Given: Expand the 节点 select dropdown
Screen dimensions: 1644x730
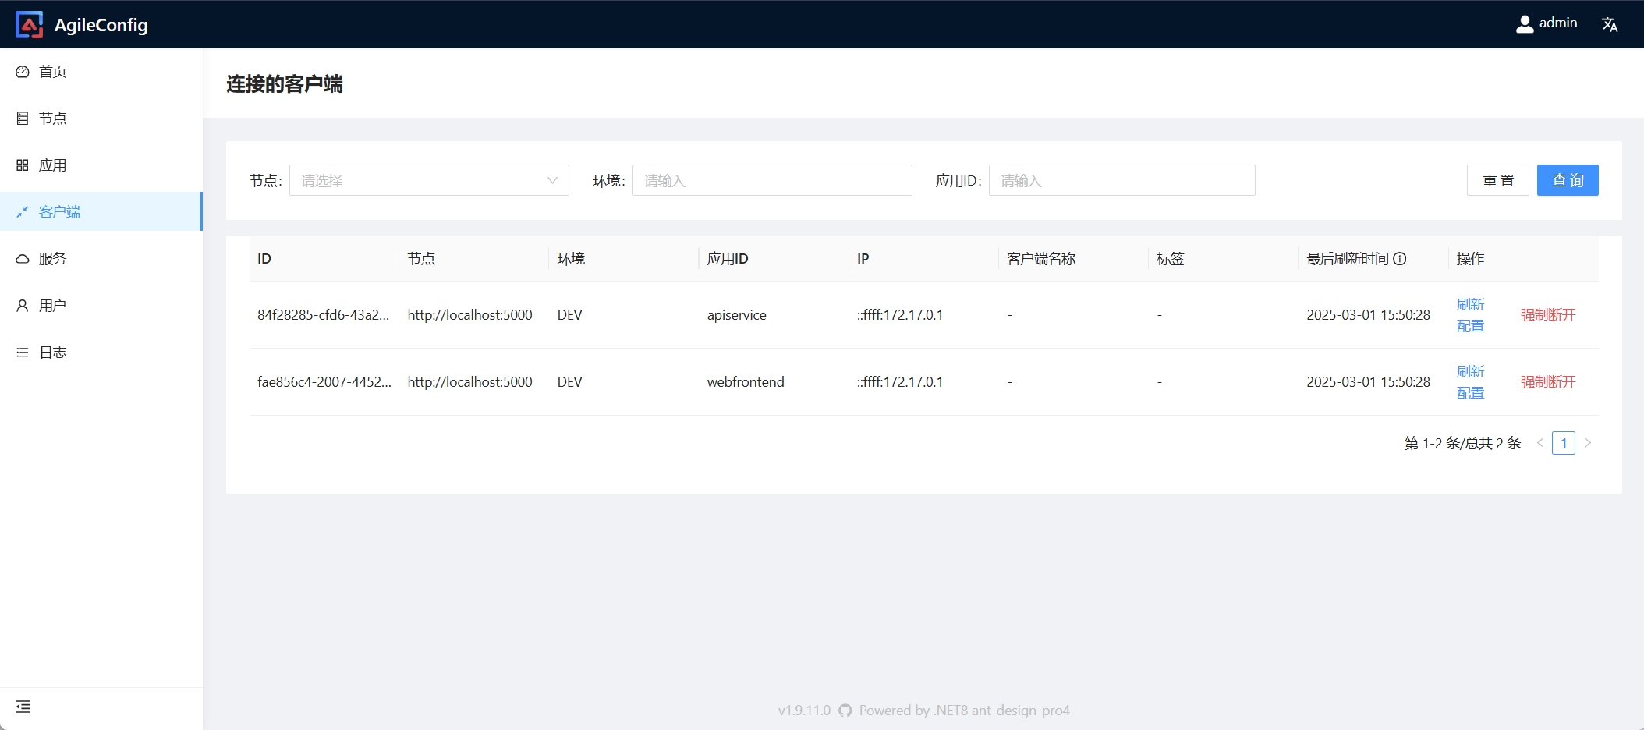Looking at the screenshot, I should pos(428,181).
